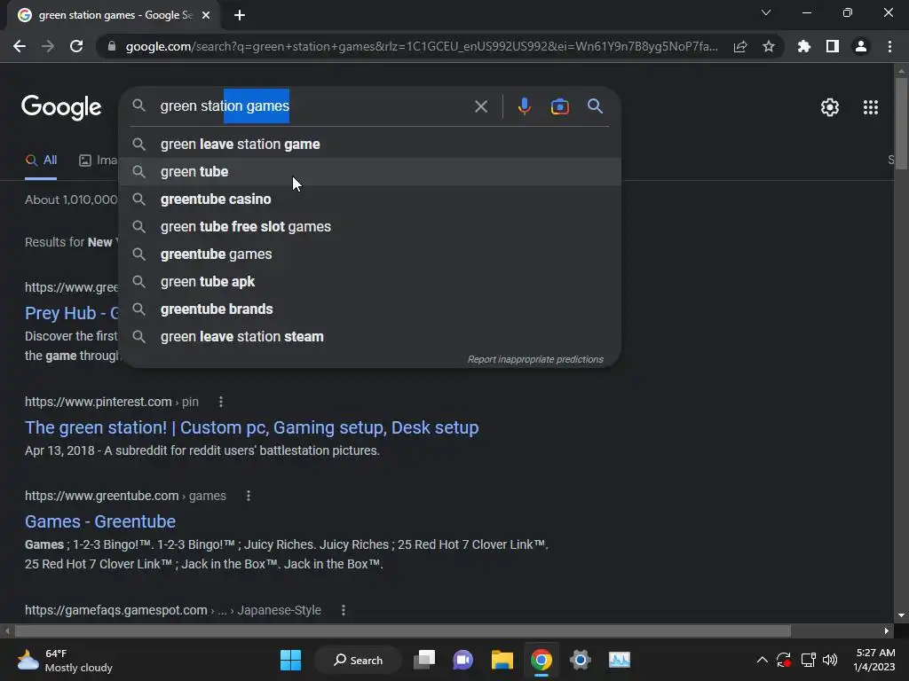Select green tube apk suggestion
Screen dimensions: 909x681
370,281
